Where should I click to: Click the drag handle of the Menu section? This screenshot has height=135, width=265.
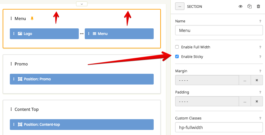[11, 19]
